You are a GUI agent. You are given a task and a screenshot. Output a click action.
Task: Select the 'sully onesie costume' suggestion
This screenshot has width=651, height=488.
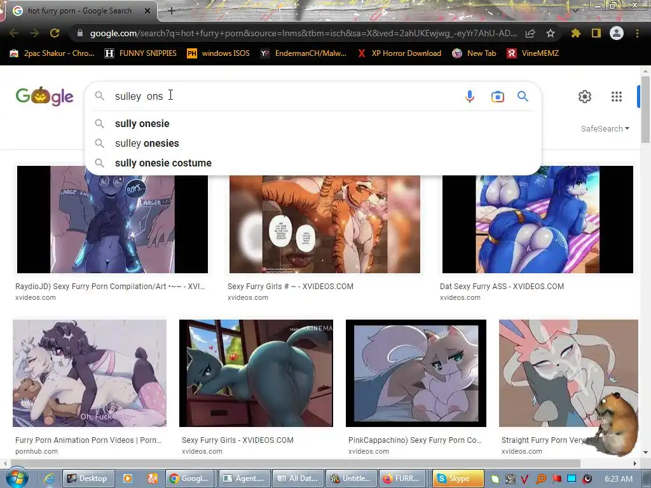[313, 163]
